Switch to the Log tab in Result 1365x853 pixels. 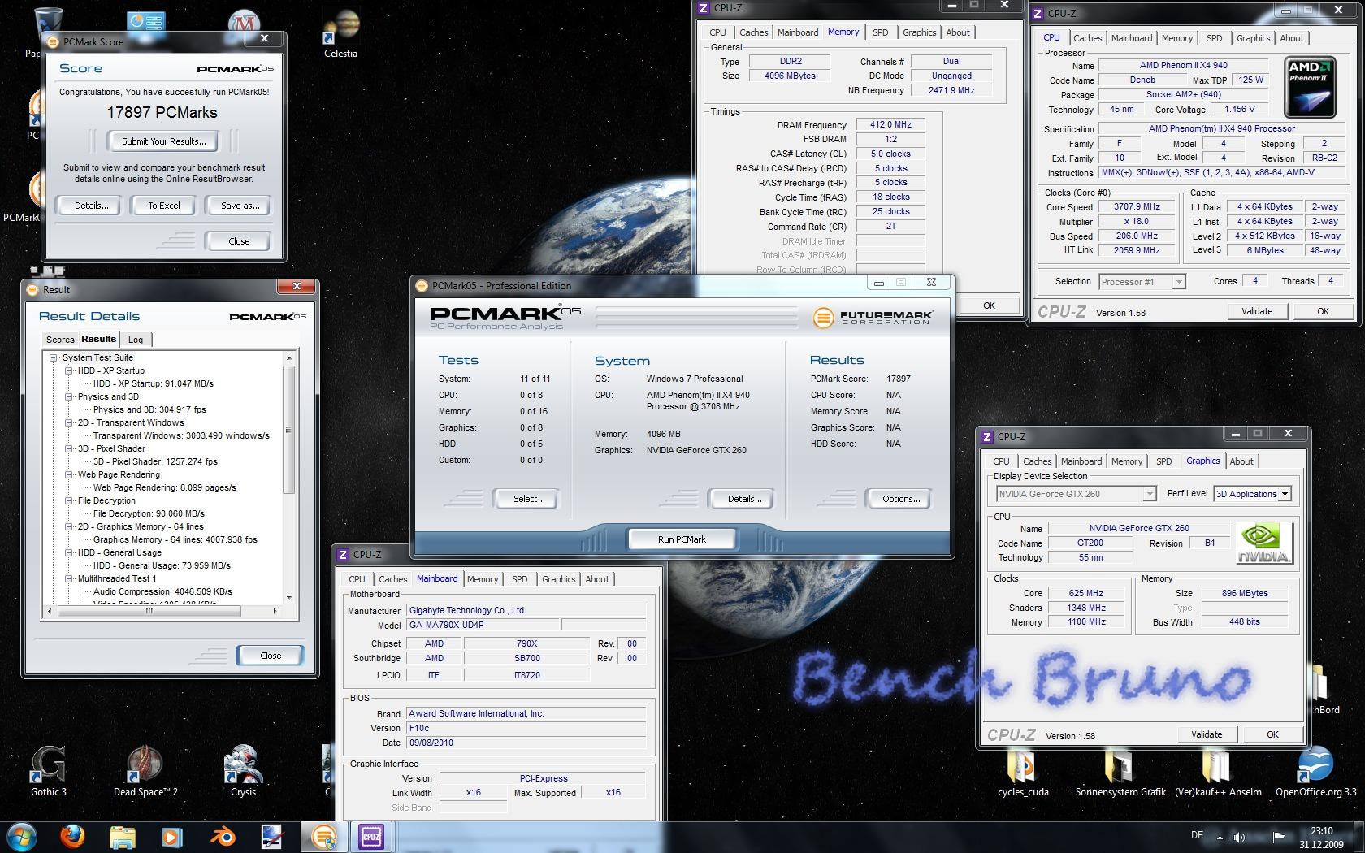(136, 340)
